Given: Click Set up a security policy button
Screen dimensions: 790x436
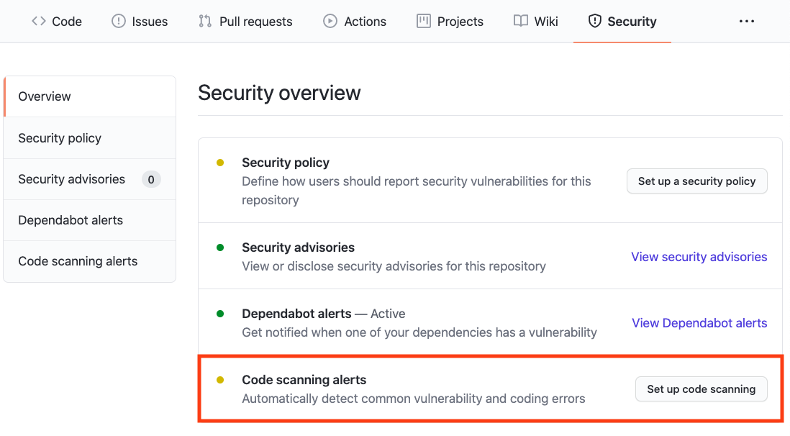Looking at the screenshot, I should (x=696, y=181).
